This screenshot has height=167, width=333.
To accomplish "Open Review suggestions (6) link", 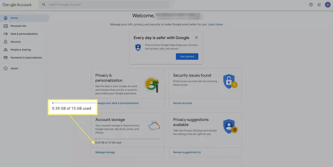I will pos(187,152).
